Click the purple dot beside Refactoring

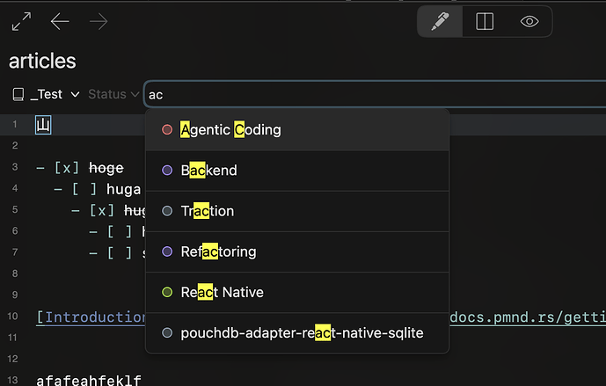167,251
